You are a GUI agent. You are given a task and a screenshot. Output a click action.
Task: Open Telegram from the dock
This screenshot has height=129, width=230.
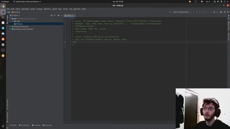click(x=3, y=28)
